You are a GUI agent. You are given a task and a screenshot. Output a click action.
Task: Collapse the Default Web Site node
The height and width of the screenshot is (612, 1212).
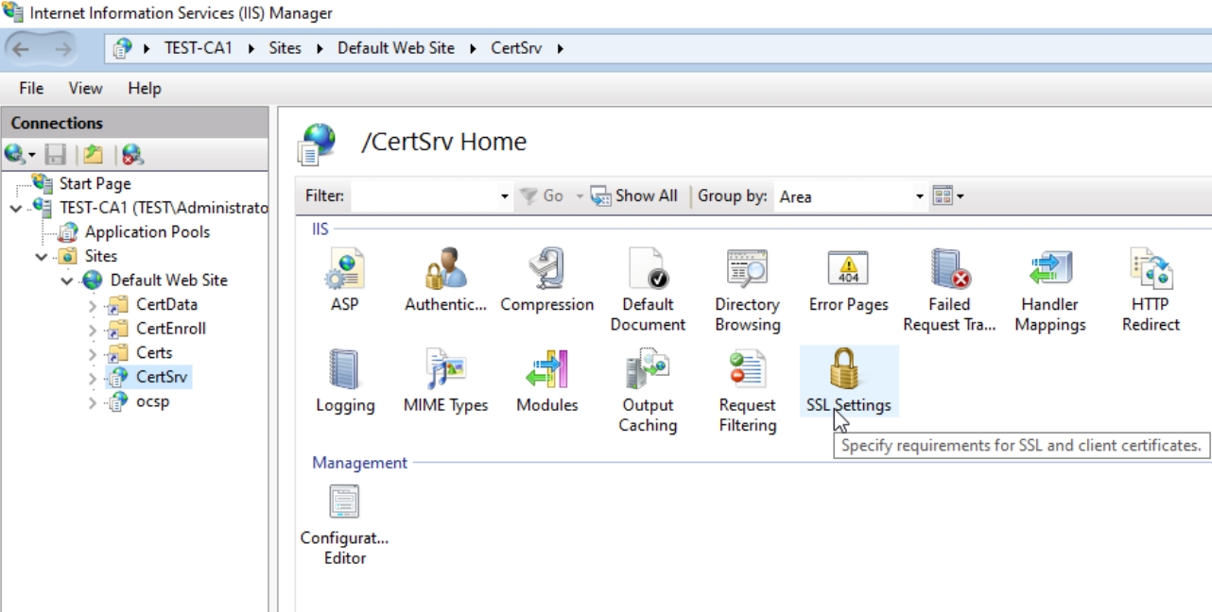click(67, 280)
